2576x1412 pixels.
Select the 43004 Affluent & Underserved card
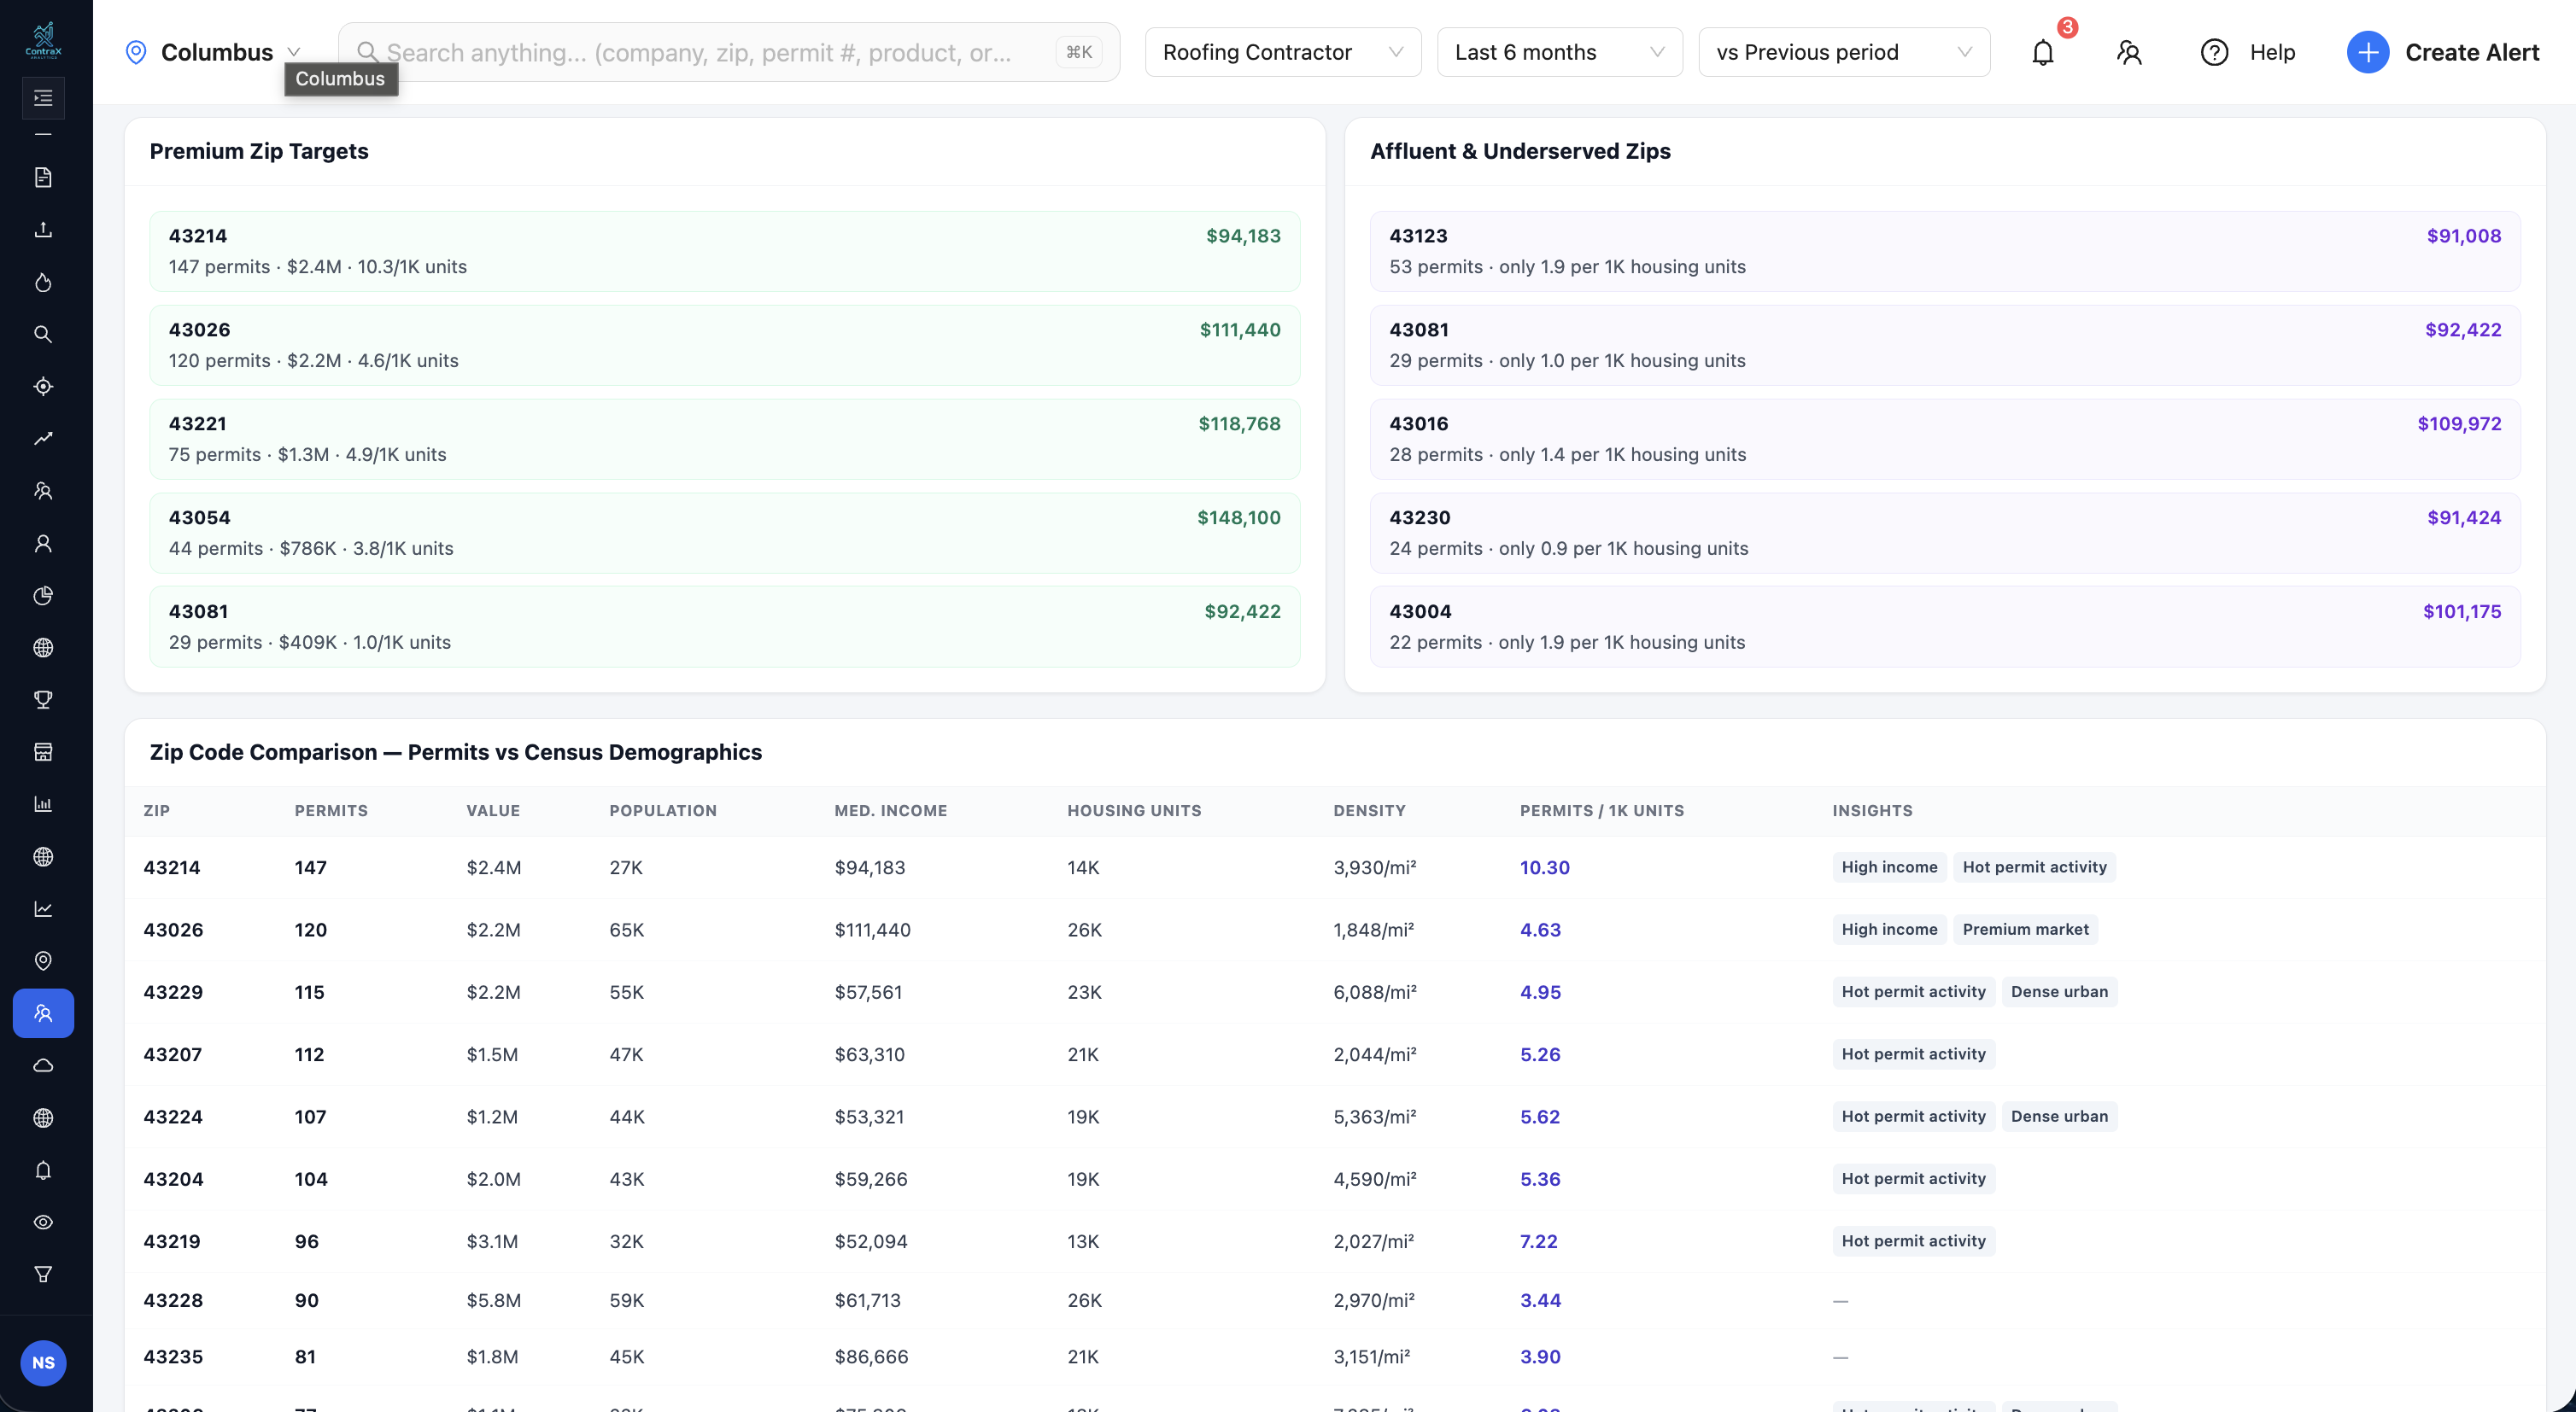(x=1945, y=627)
